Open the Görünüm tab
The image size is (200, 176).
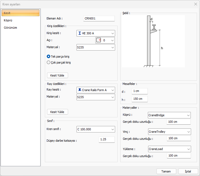(11, 28)
